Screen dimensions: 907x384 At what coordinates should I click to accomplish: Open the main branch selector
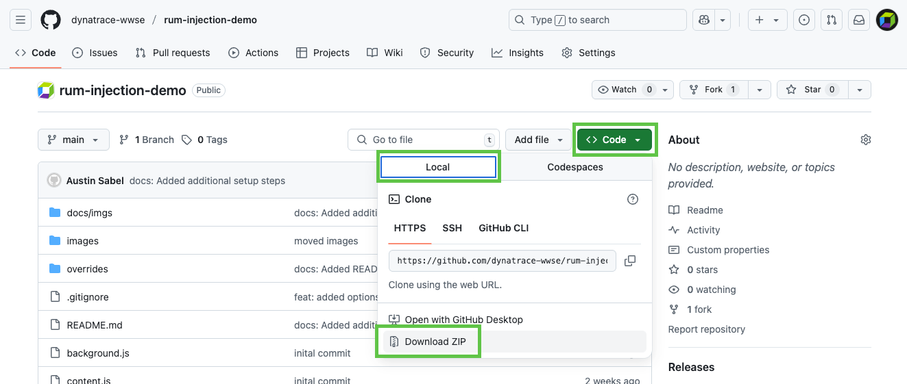coord(73,140)
